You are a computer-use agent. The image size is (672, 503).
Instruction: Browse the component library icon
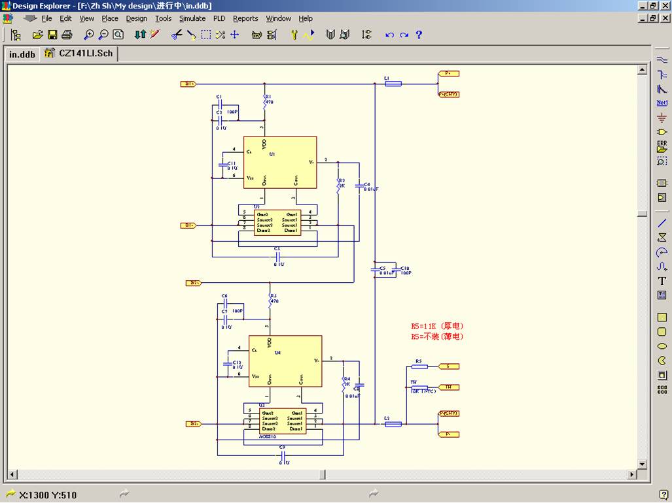click(345, 35)
